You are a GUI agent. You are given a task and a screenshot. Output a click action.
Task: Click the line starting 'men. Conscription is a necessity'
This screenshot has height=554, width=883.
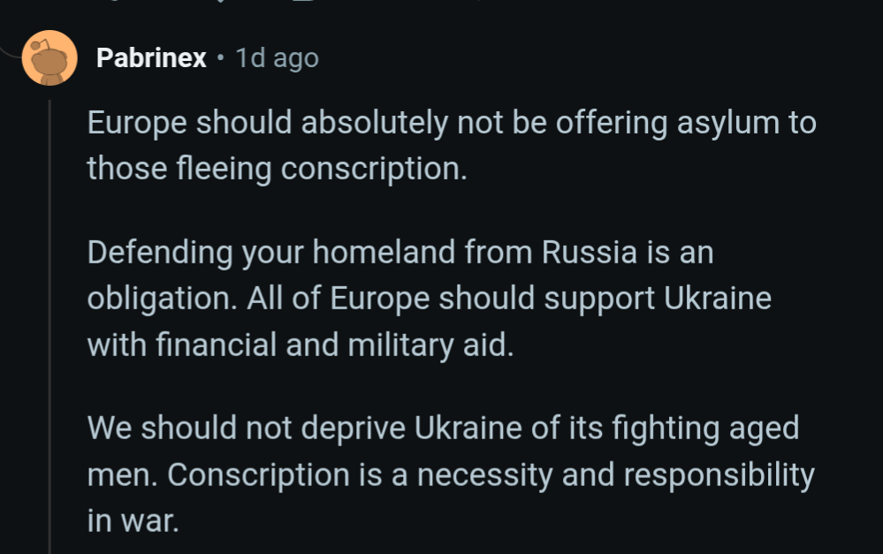pyautogui.click(x=451, y=474)
